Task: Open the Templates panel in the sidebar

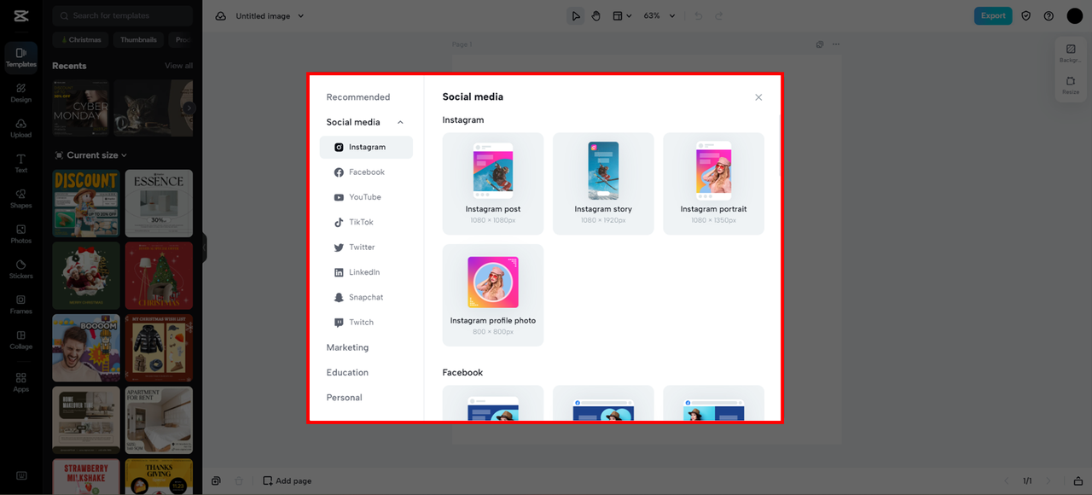Action: click(20, 56)
